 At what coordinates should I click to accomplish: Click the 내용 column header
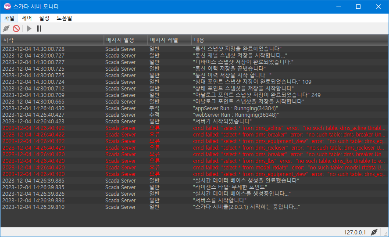point(289,40)
